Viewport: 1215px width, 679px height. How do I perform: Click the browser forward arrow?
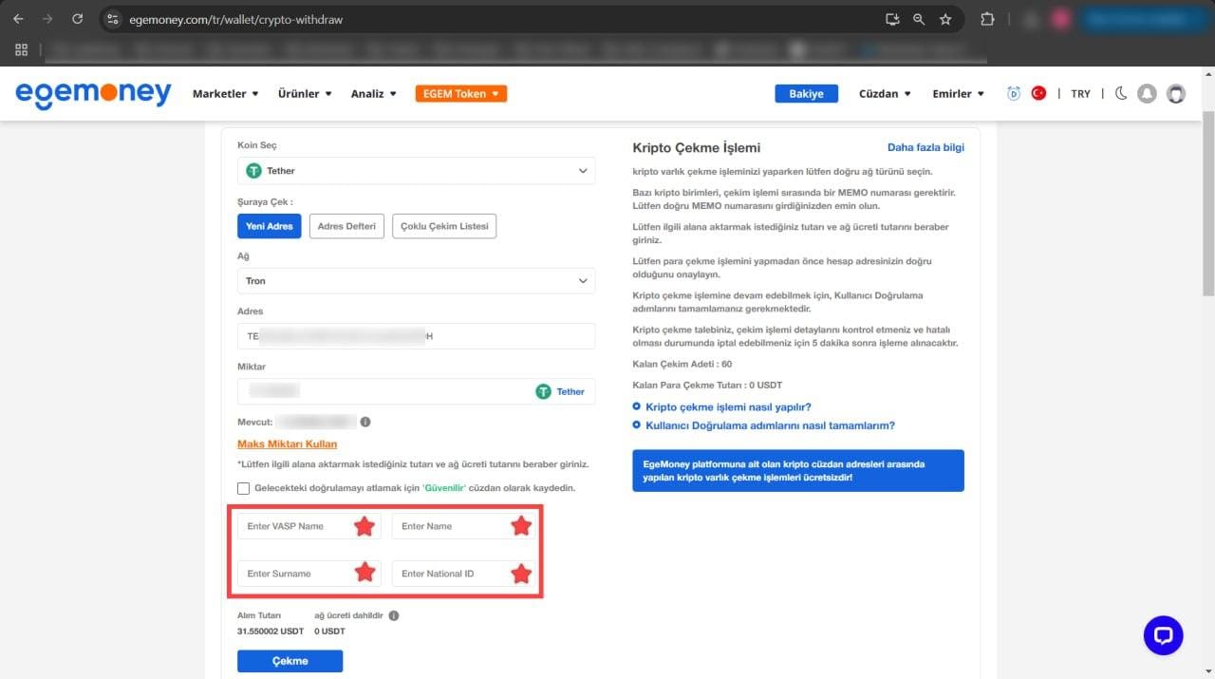point(47,19)
